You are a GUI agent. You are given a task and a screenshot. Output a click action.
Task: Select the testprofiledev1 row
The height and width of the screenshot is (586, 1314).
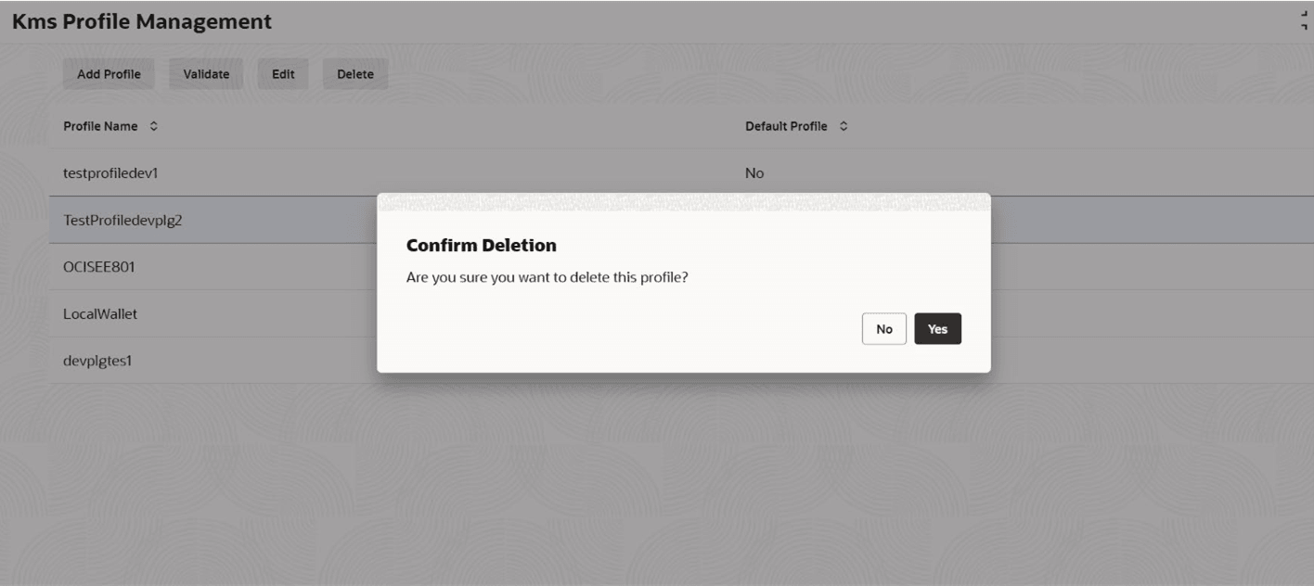pos(681,173)
